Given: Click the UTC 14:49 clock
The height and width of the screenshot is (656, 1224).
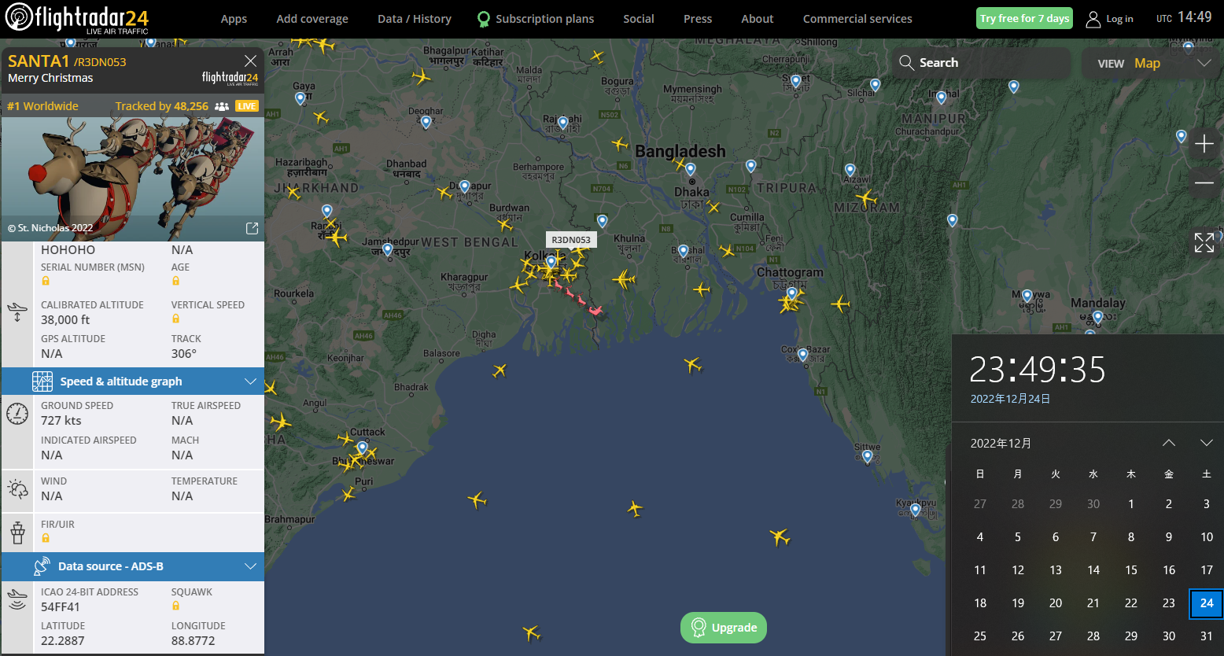Looking at the screenshot, I should (x=1184, y=17).
